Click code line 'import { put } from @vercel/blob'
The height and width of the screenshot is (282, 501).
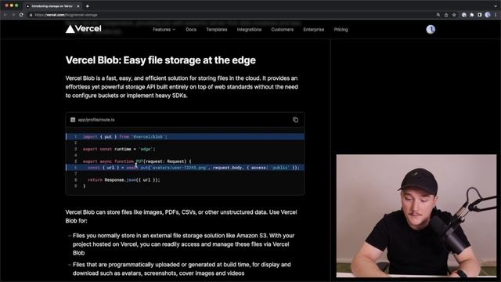125,136
